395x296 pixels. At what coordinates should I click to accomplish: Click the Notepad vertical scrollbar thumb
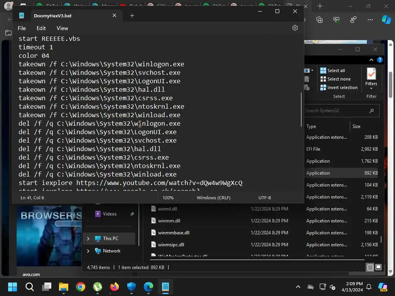[x=301, y=109]
